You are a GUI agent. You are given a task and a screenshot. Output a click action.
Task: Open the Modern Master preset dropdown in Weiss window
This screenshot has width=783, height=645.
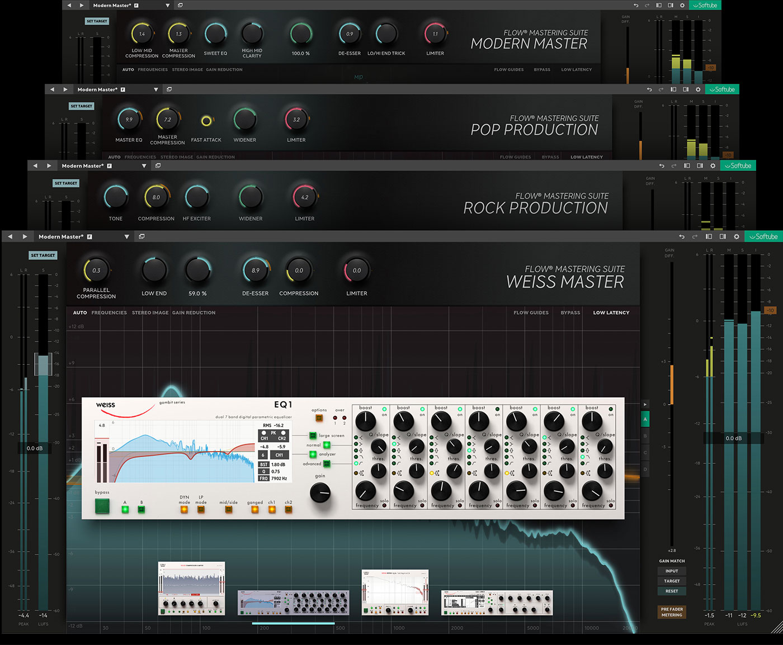point(127,237)
